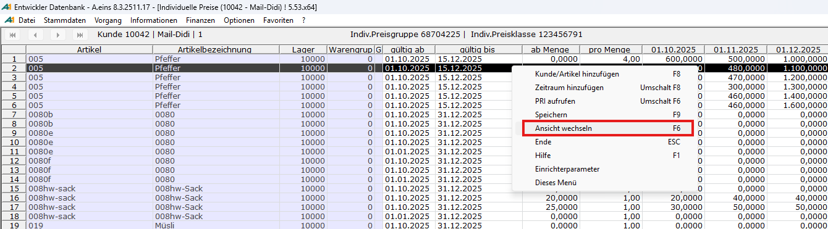
Task: Open the Vorgang menu
Action: pos(108,20)
